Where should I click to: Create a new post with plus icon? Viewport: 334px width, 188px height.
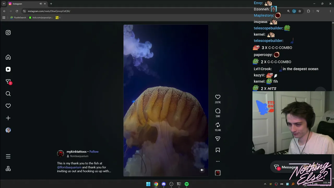pos(8,118)
